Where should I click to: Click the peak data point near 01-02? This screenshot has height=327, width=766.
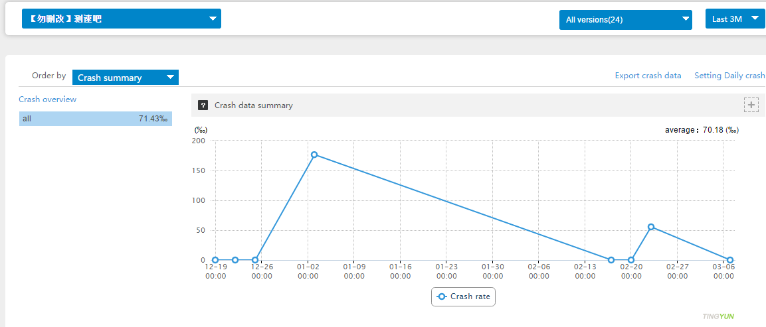[x=314, y=155]
